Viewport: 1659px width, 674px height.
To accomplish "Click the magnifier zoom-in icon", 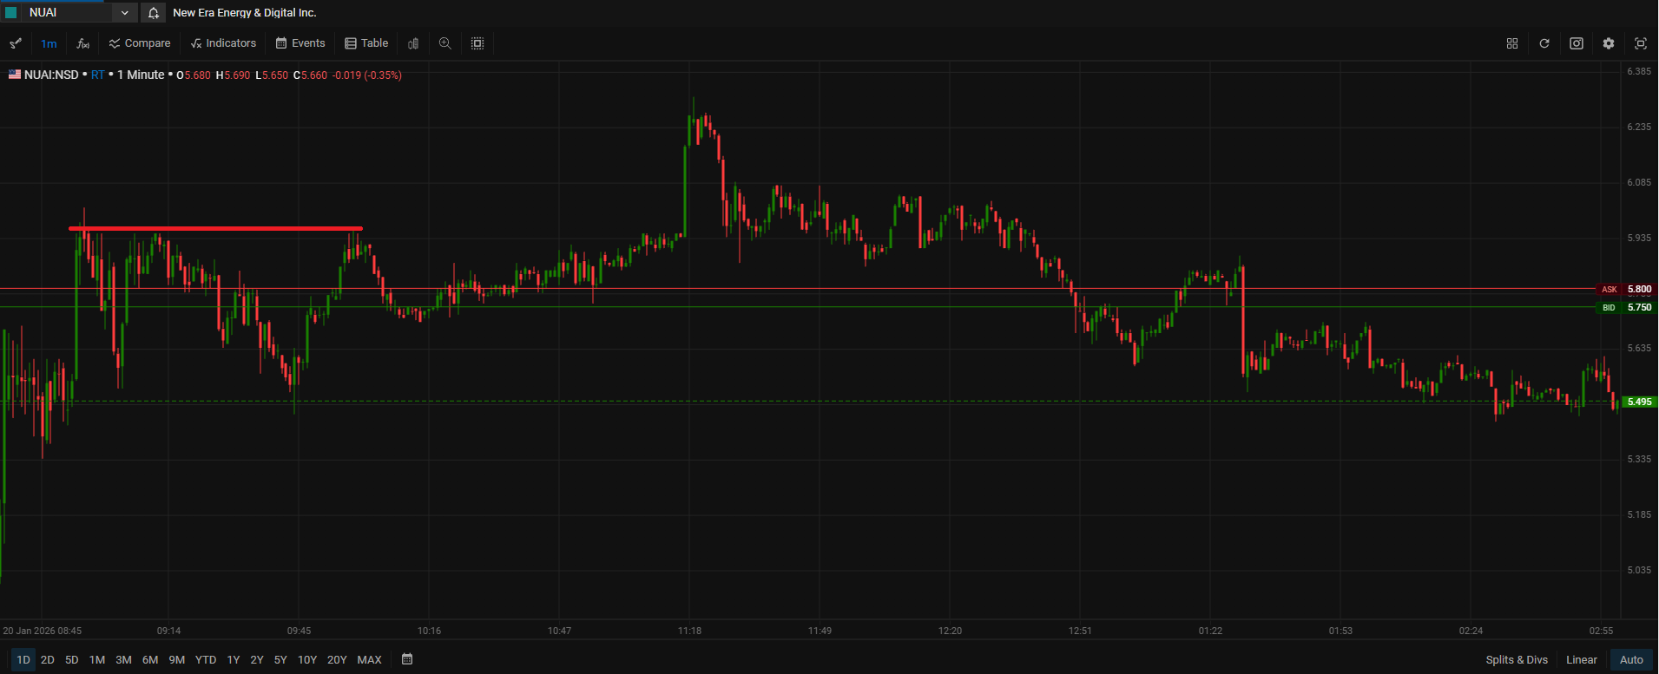I will tap(445, 43).
